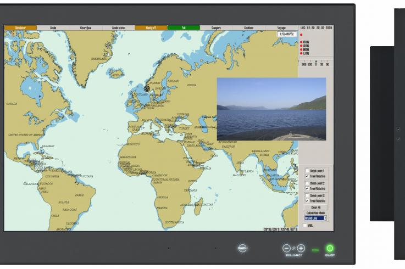
Task: Click the chart scale value box
Action: [287, 34]
